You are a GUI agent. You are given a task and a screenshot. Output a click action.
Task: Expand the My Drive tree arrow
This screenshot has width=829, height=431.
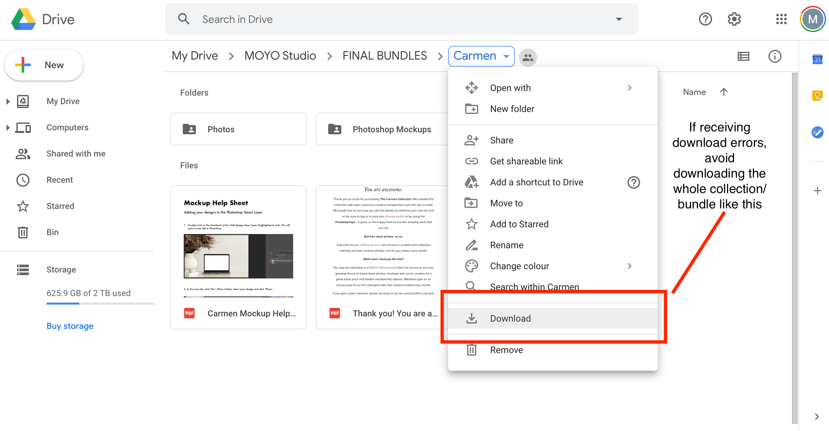pyautogui.click(x=8, y=101)
